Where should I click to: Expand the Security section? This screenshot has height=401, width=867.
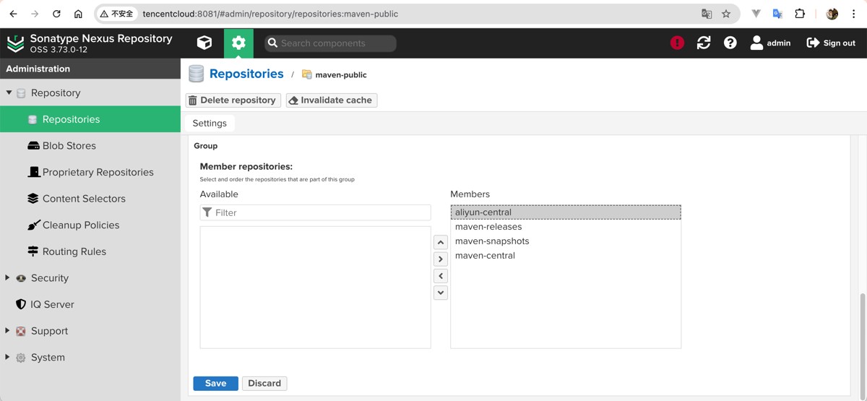click(x=8, y=278)
